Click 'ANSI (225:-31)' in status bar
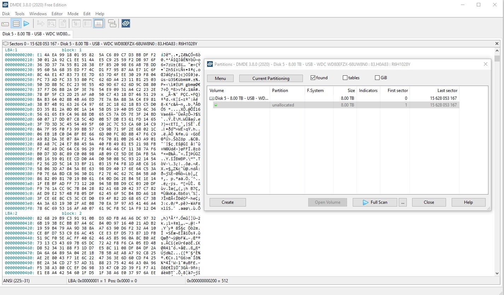This screenshot has height=295, width=504. click(16, 281)
